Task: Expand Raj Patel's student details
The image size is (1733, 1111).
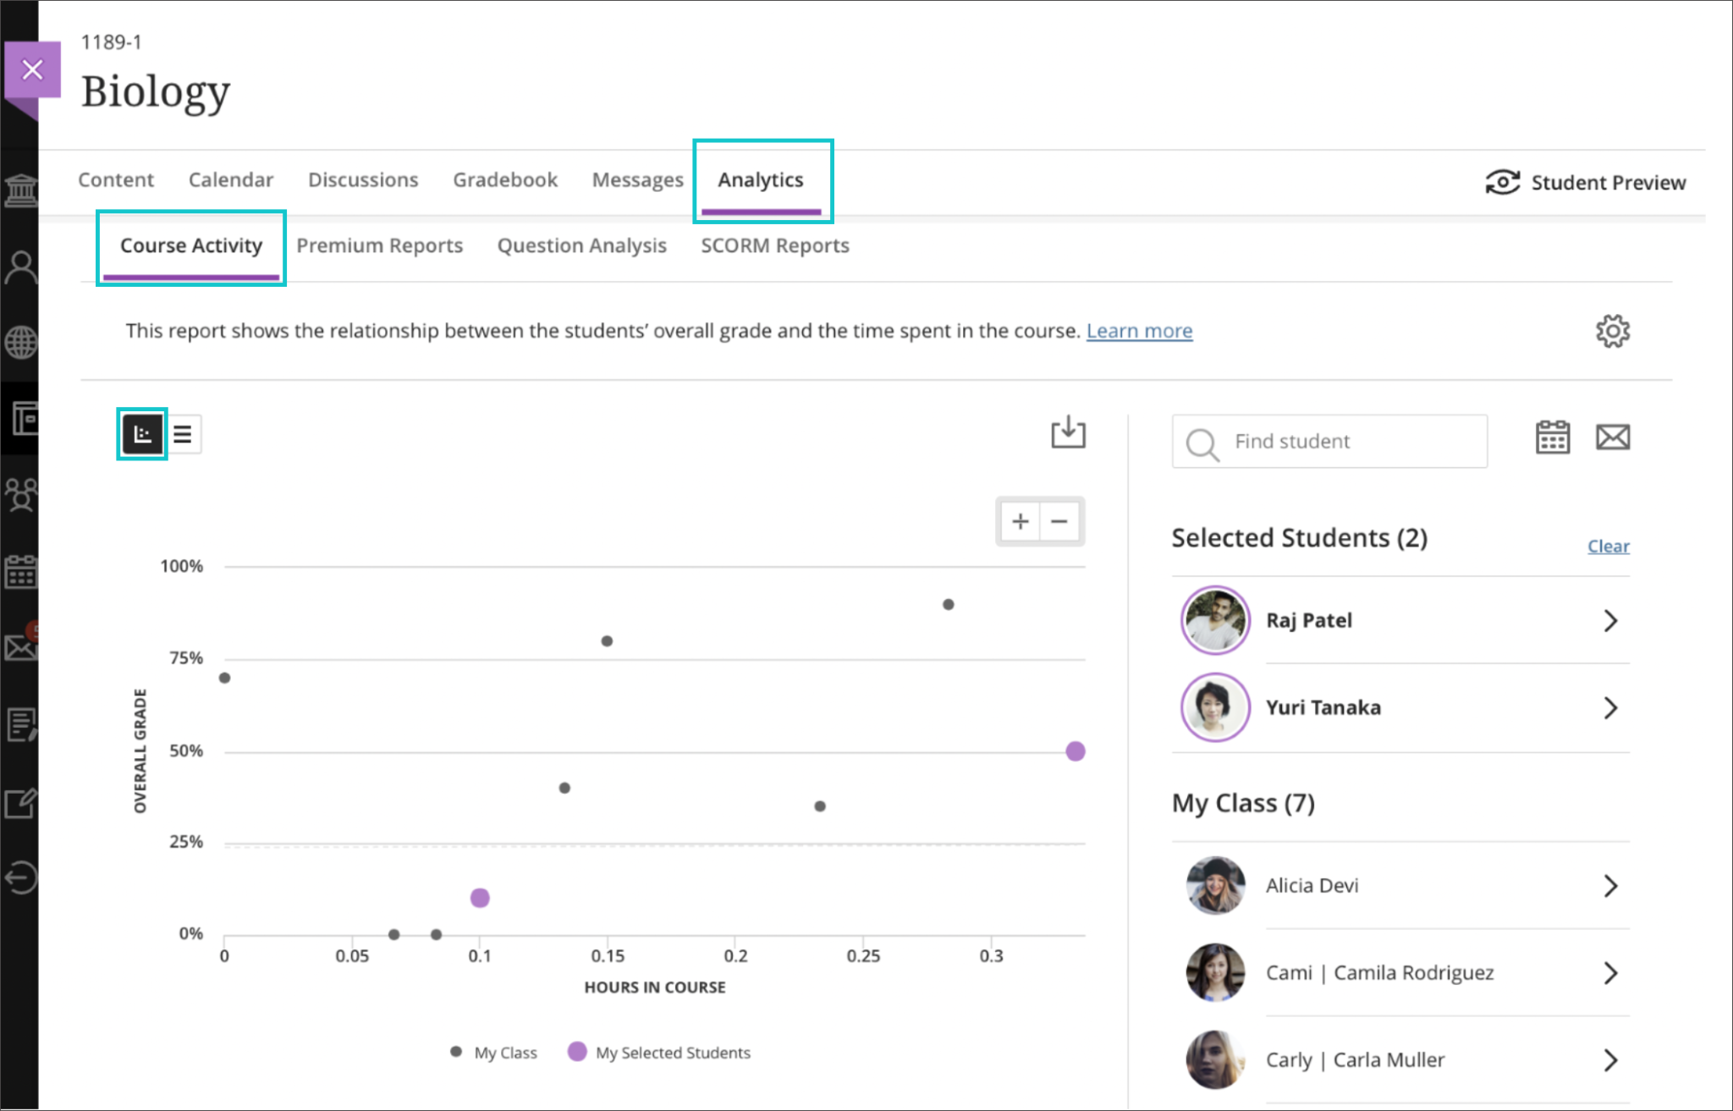Action: point(1610,620)
